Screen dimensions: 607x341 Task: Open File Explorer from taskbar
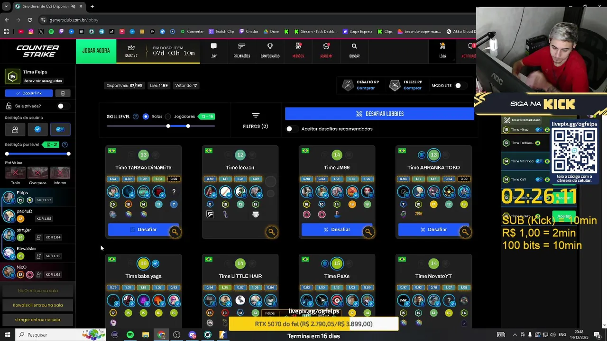click(x=146, y=335)
